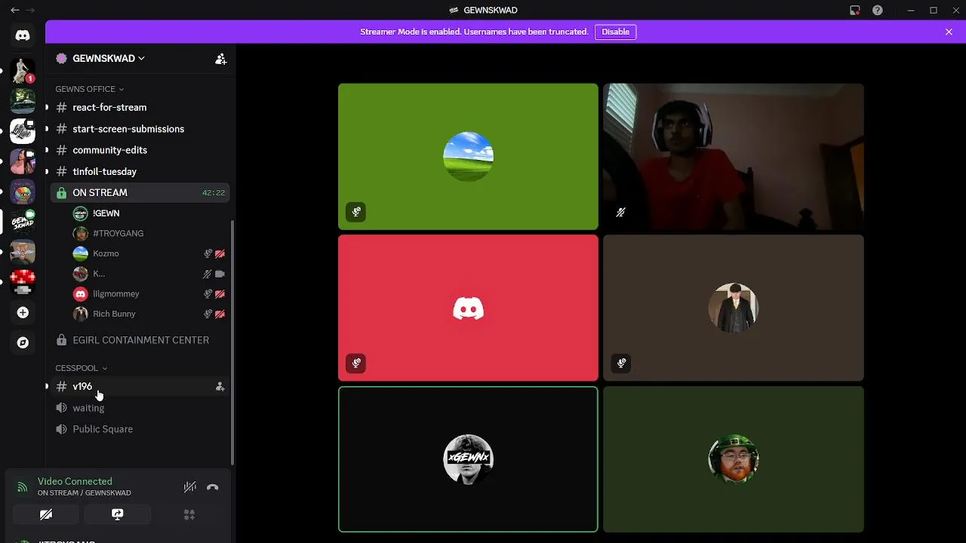Expand the GEWNSKWAD server dropdown menu
The height and width of the screenshot is (543, 966).
pos(109,58)
